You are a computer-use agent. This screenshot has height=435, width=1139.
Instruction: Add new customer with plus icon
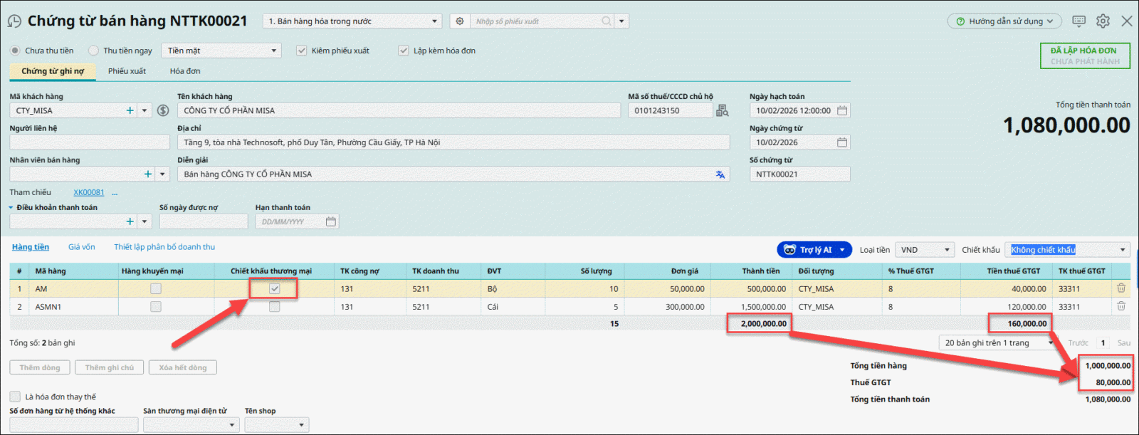tap(130, 110)
